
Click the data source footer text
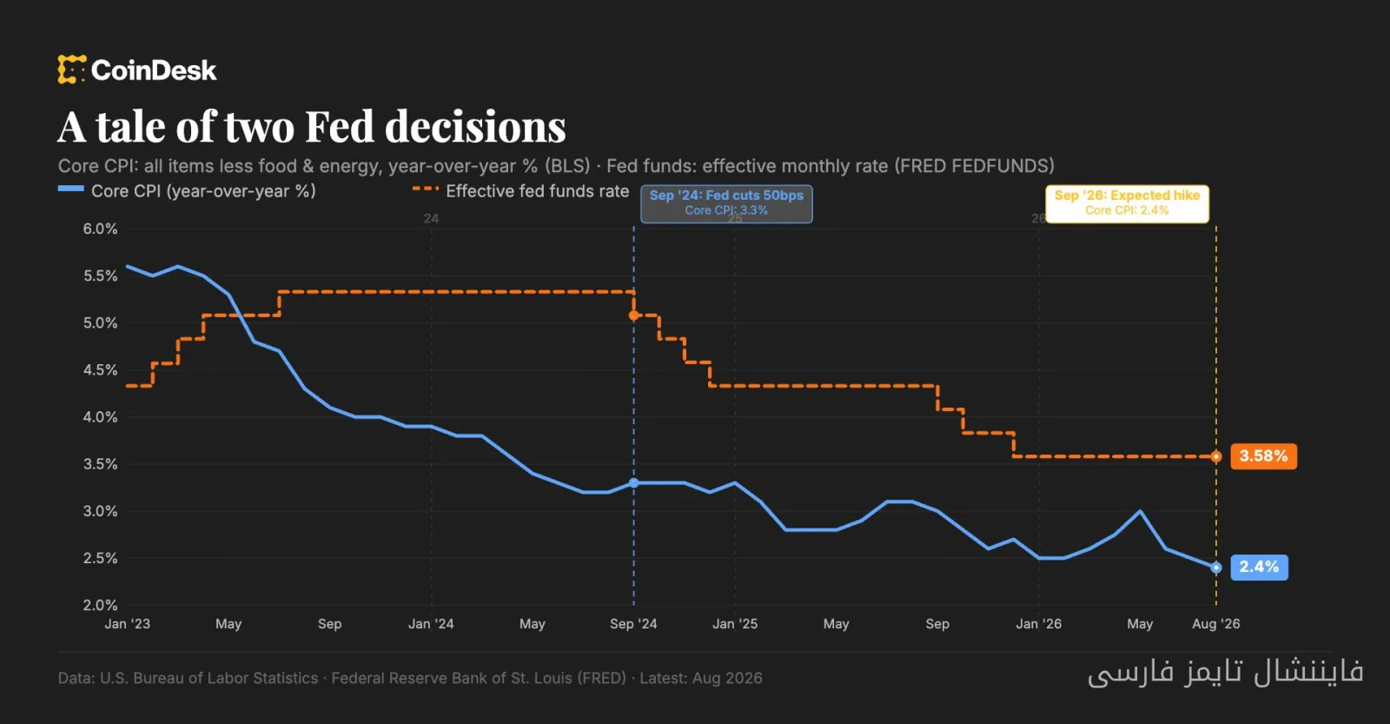[410, 678]
